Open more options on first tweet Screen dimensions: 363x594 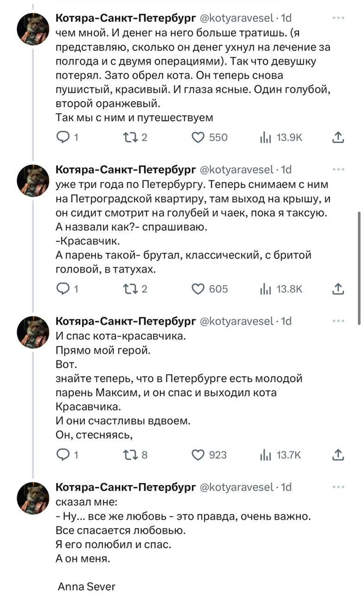[x=338, y=18]
